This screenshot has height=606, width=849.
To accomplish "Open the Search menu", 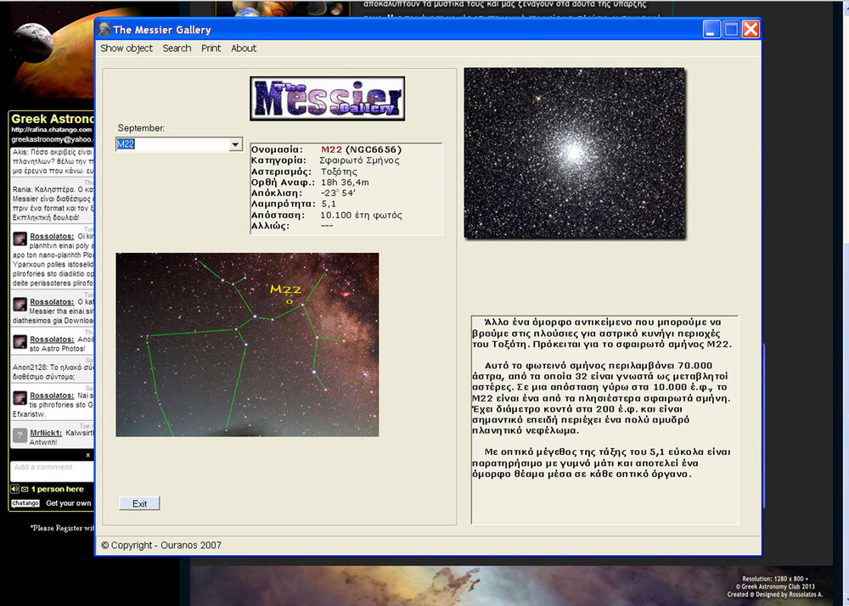I will coord(177,48).
